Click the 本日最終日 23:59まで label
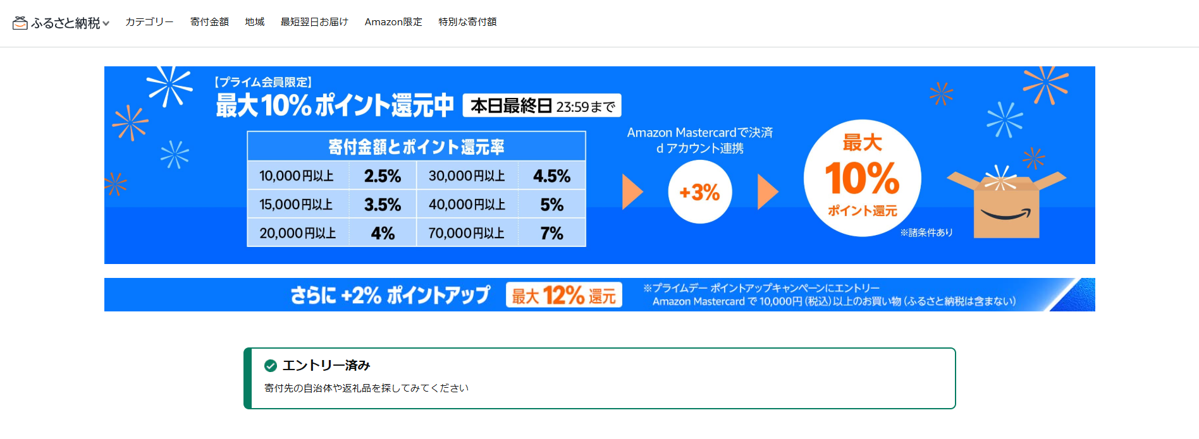Image resolution: width=1199 pixels, height=439 pixels. click(542, 105)
